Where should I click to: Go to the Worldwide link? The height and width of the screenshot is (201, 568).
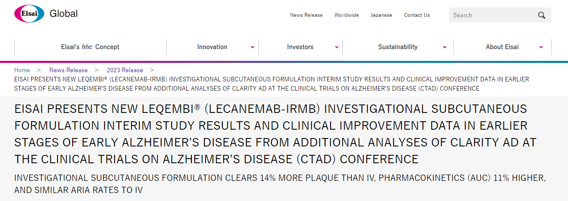347,15
